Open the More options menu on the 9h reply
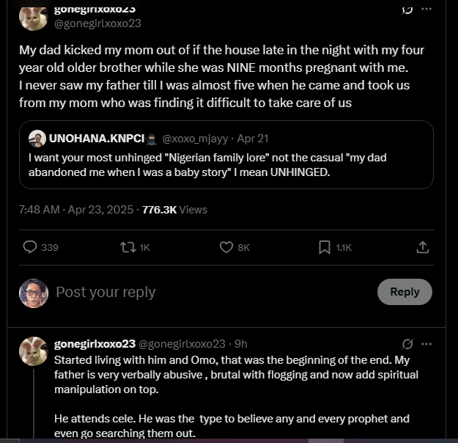The image size is (458, 443). tap(426, 343)
